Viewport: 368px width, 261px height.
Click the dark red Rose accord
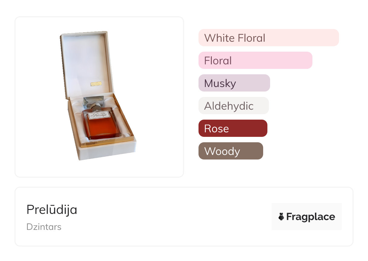tap(233, 128)
